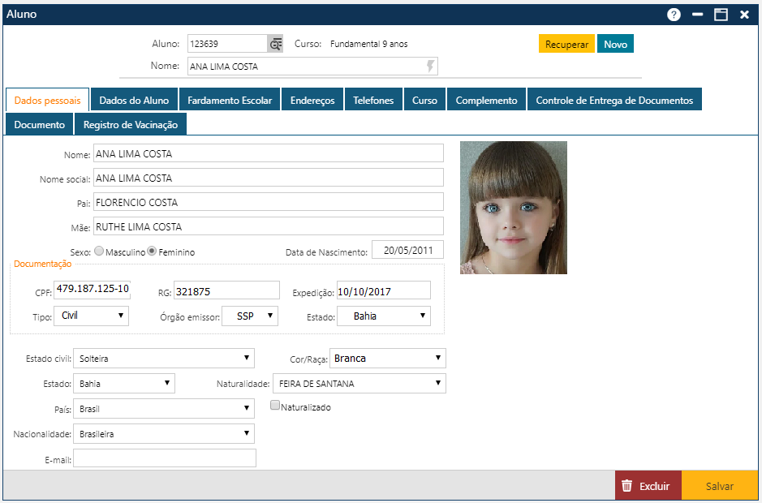Maximize the Aluno window
Viewport: 762px width, 503px height.
(x=721, y=15)
